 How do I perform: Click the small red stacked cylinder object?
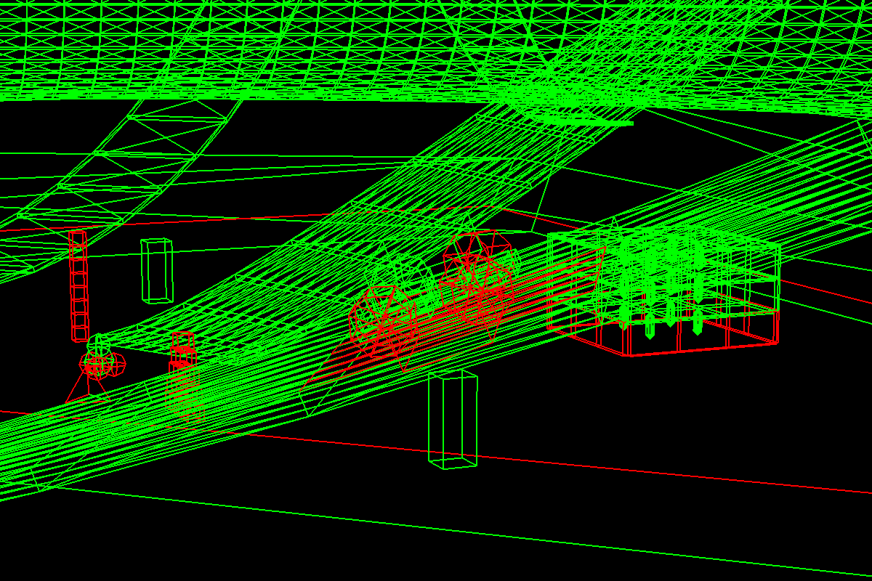[182, 347]
